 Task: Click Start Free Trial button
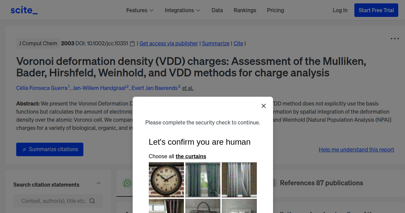376,10
